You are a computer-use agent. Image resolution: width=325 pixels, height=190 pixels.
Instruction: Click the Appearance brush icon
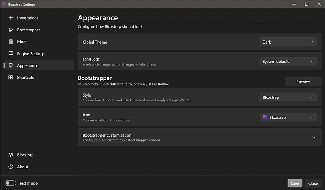(x=11, y=65)
